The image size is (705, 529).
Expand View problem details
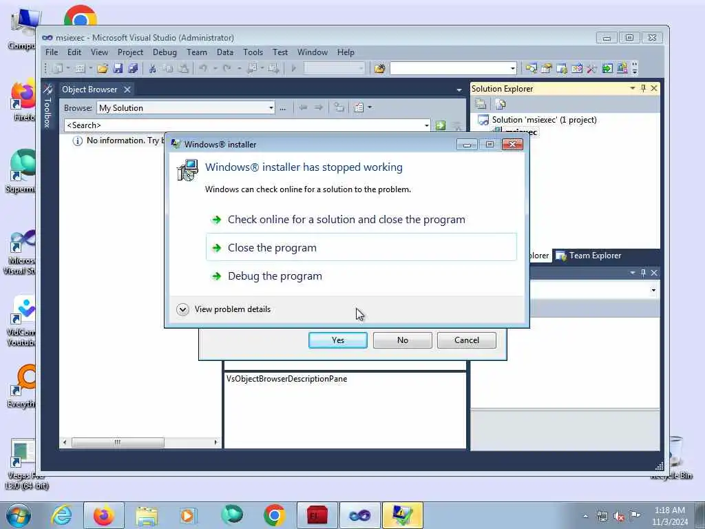(224, 309)
